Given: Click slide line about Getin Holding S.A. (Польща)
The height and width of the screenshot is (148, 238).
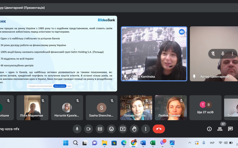Looking at the screenshot, I should coord(52,52).
